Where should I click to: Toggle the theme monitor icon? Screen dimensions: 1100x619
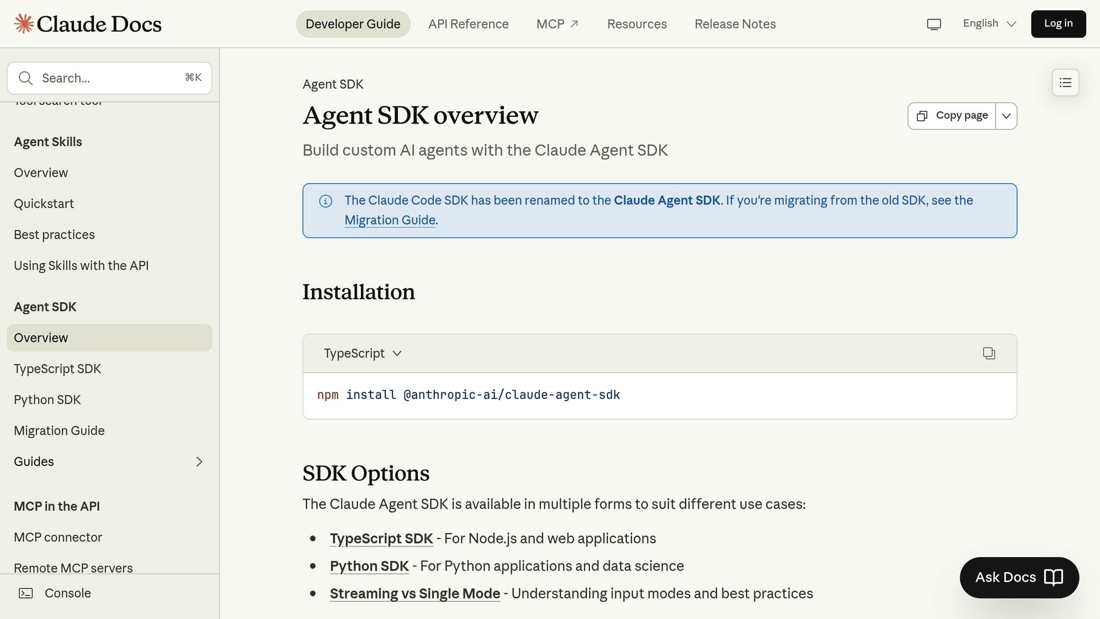click(x=934, y=24)
